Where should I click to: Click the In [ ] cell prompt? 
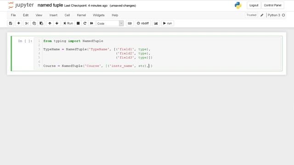[25, 41]
